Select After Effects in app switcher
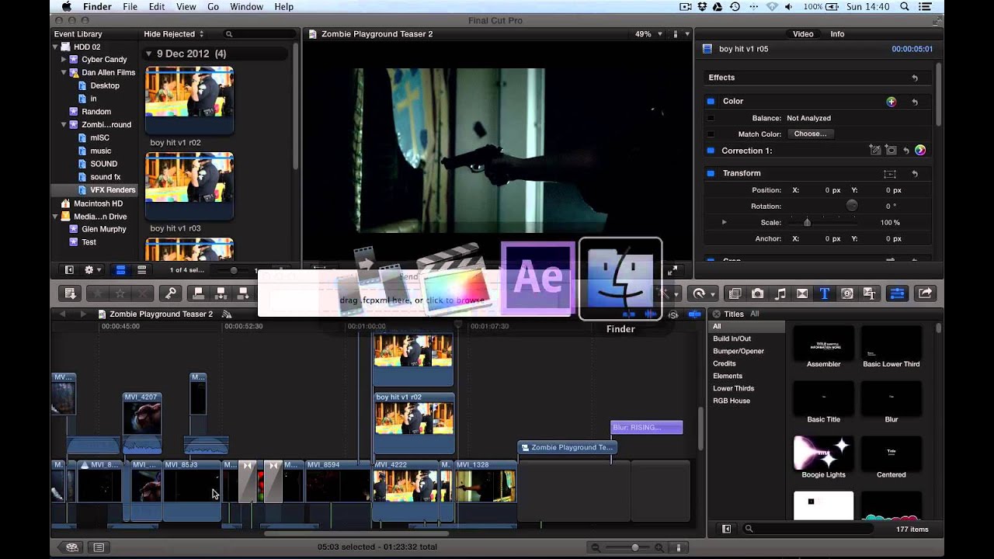994x559 pixels. point(538,279)
